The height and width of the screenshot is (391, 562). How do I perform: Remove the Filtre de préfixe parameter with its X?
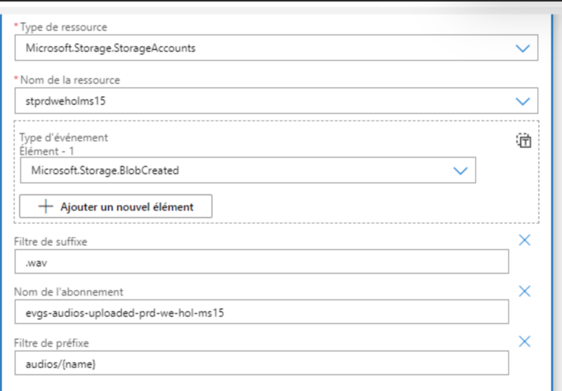[x=524, y=340]
